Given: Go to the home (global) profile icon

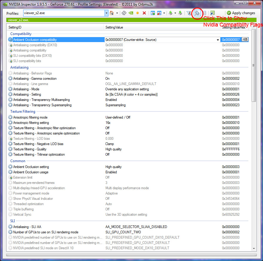Looking at the screenshot, I should (x=112, y=13).
